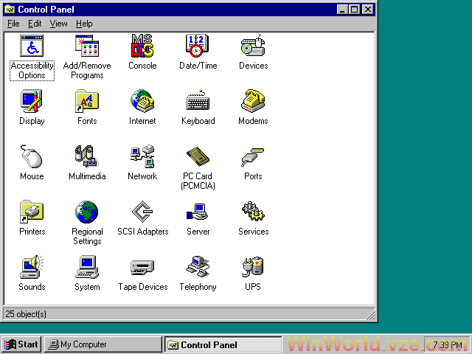Screen dimensions: 472x354
Task: Click the 7:39 PM taskbar clock
Action: 448,344
